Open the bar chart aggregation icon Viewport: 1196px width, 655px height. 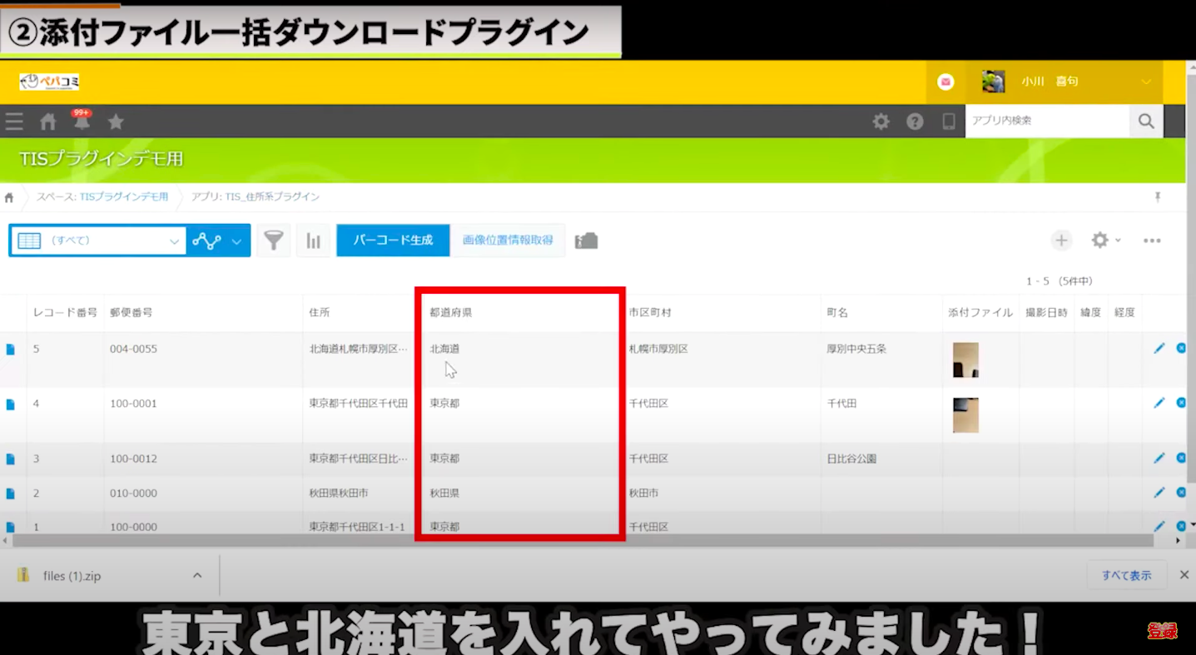313,241
